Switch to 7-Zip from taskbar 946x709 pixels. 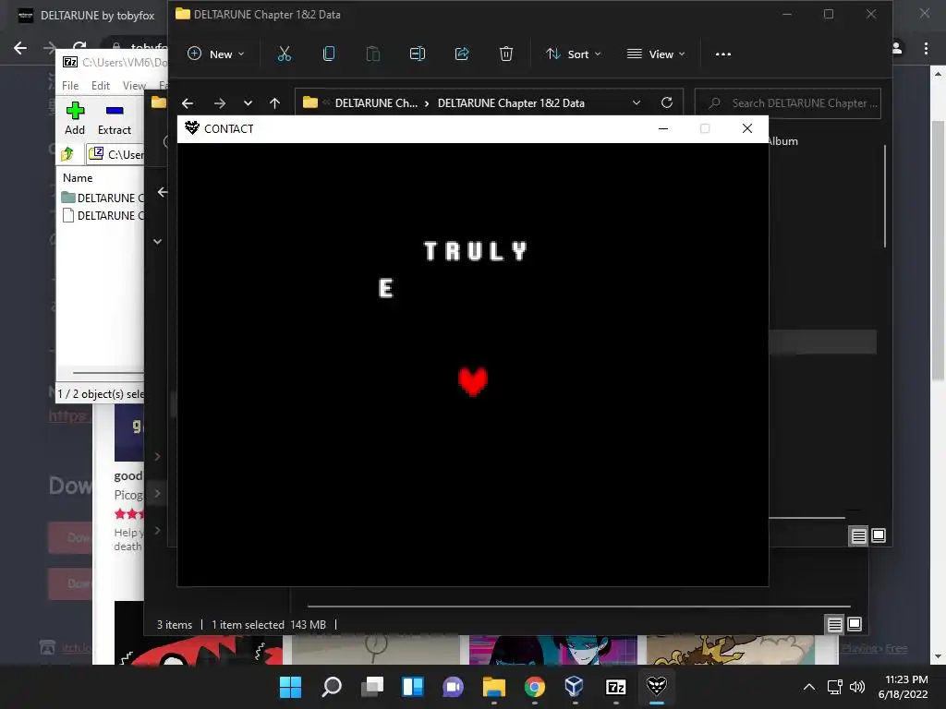[615, 687]
